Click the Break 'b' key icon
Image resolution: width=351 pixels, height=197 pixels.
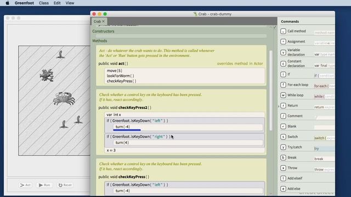(x=283, y=158)
